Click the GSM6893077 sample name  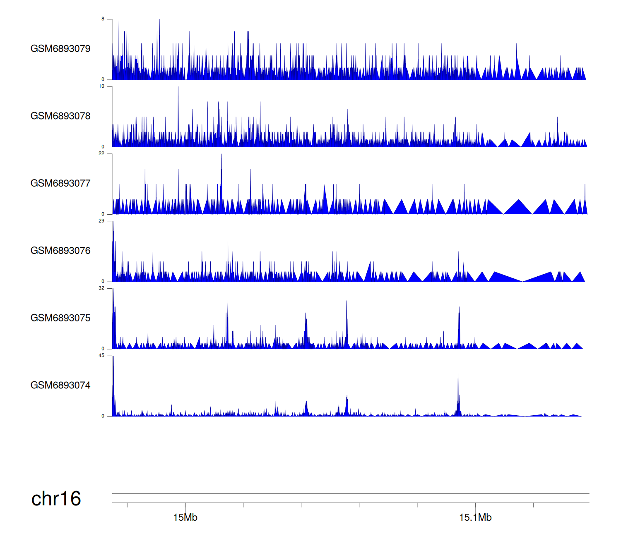(x=60, y=184)
